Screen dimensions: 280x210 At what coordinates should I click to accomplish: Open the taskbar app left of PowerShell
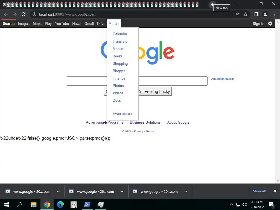pyautogui.click(x=74, y=205)
